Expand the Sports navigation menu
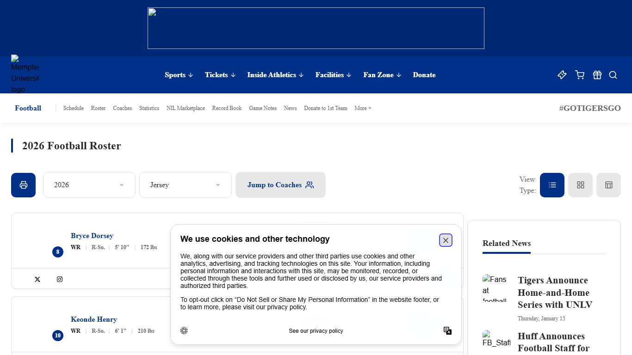The image size is (632, 355). coord(179,75)
